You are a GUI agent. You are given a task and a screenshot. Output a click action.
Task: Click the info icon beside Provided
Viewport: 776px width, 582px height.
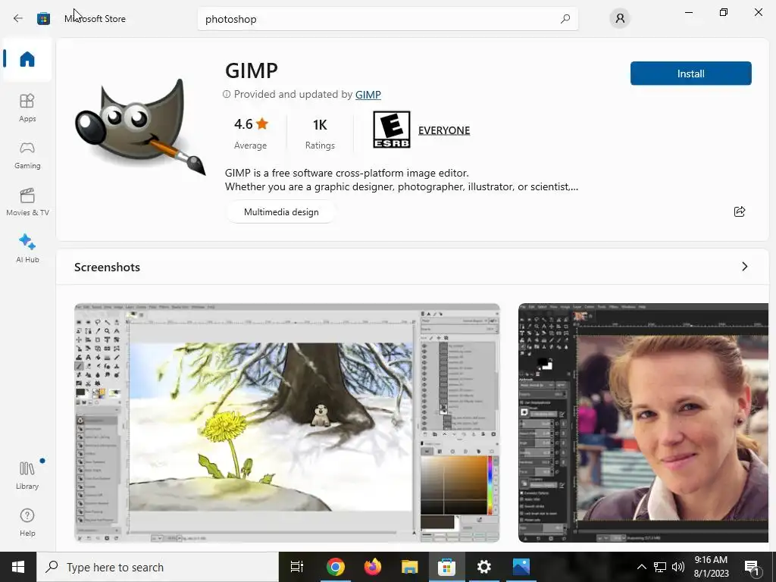(x=227, y=94)
